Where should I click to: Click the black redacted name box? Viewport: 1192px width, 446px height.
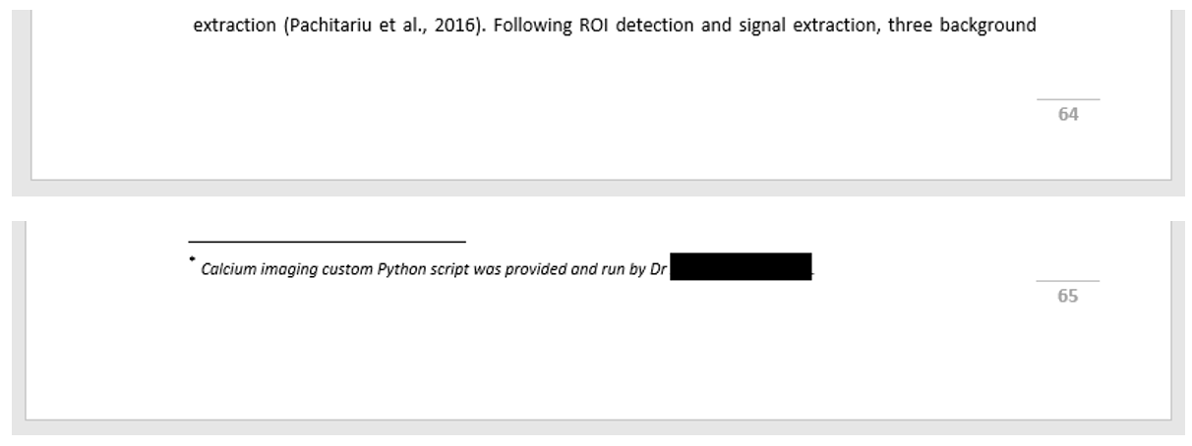click(x=742, y=267)
